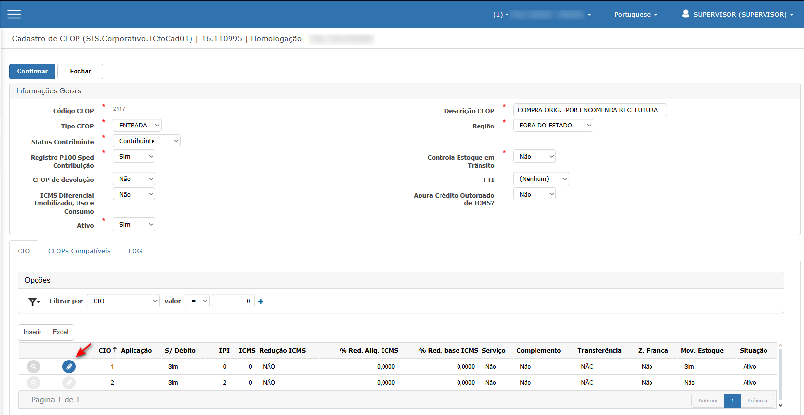804x415 pixels.
Task: Click the supervisor user avatar icon
Action: tap(686, 14)
